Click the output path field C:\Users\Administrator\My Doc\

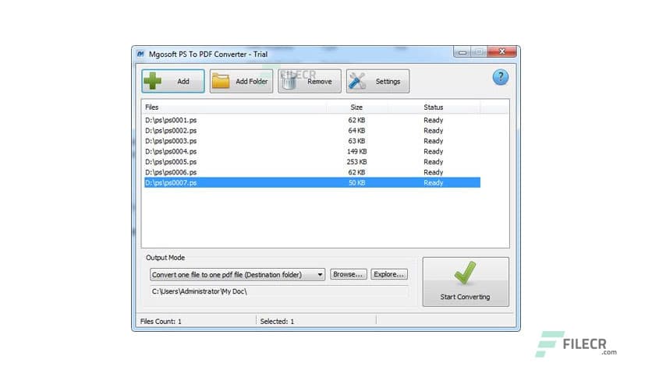[x=278, y=291]
